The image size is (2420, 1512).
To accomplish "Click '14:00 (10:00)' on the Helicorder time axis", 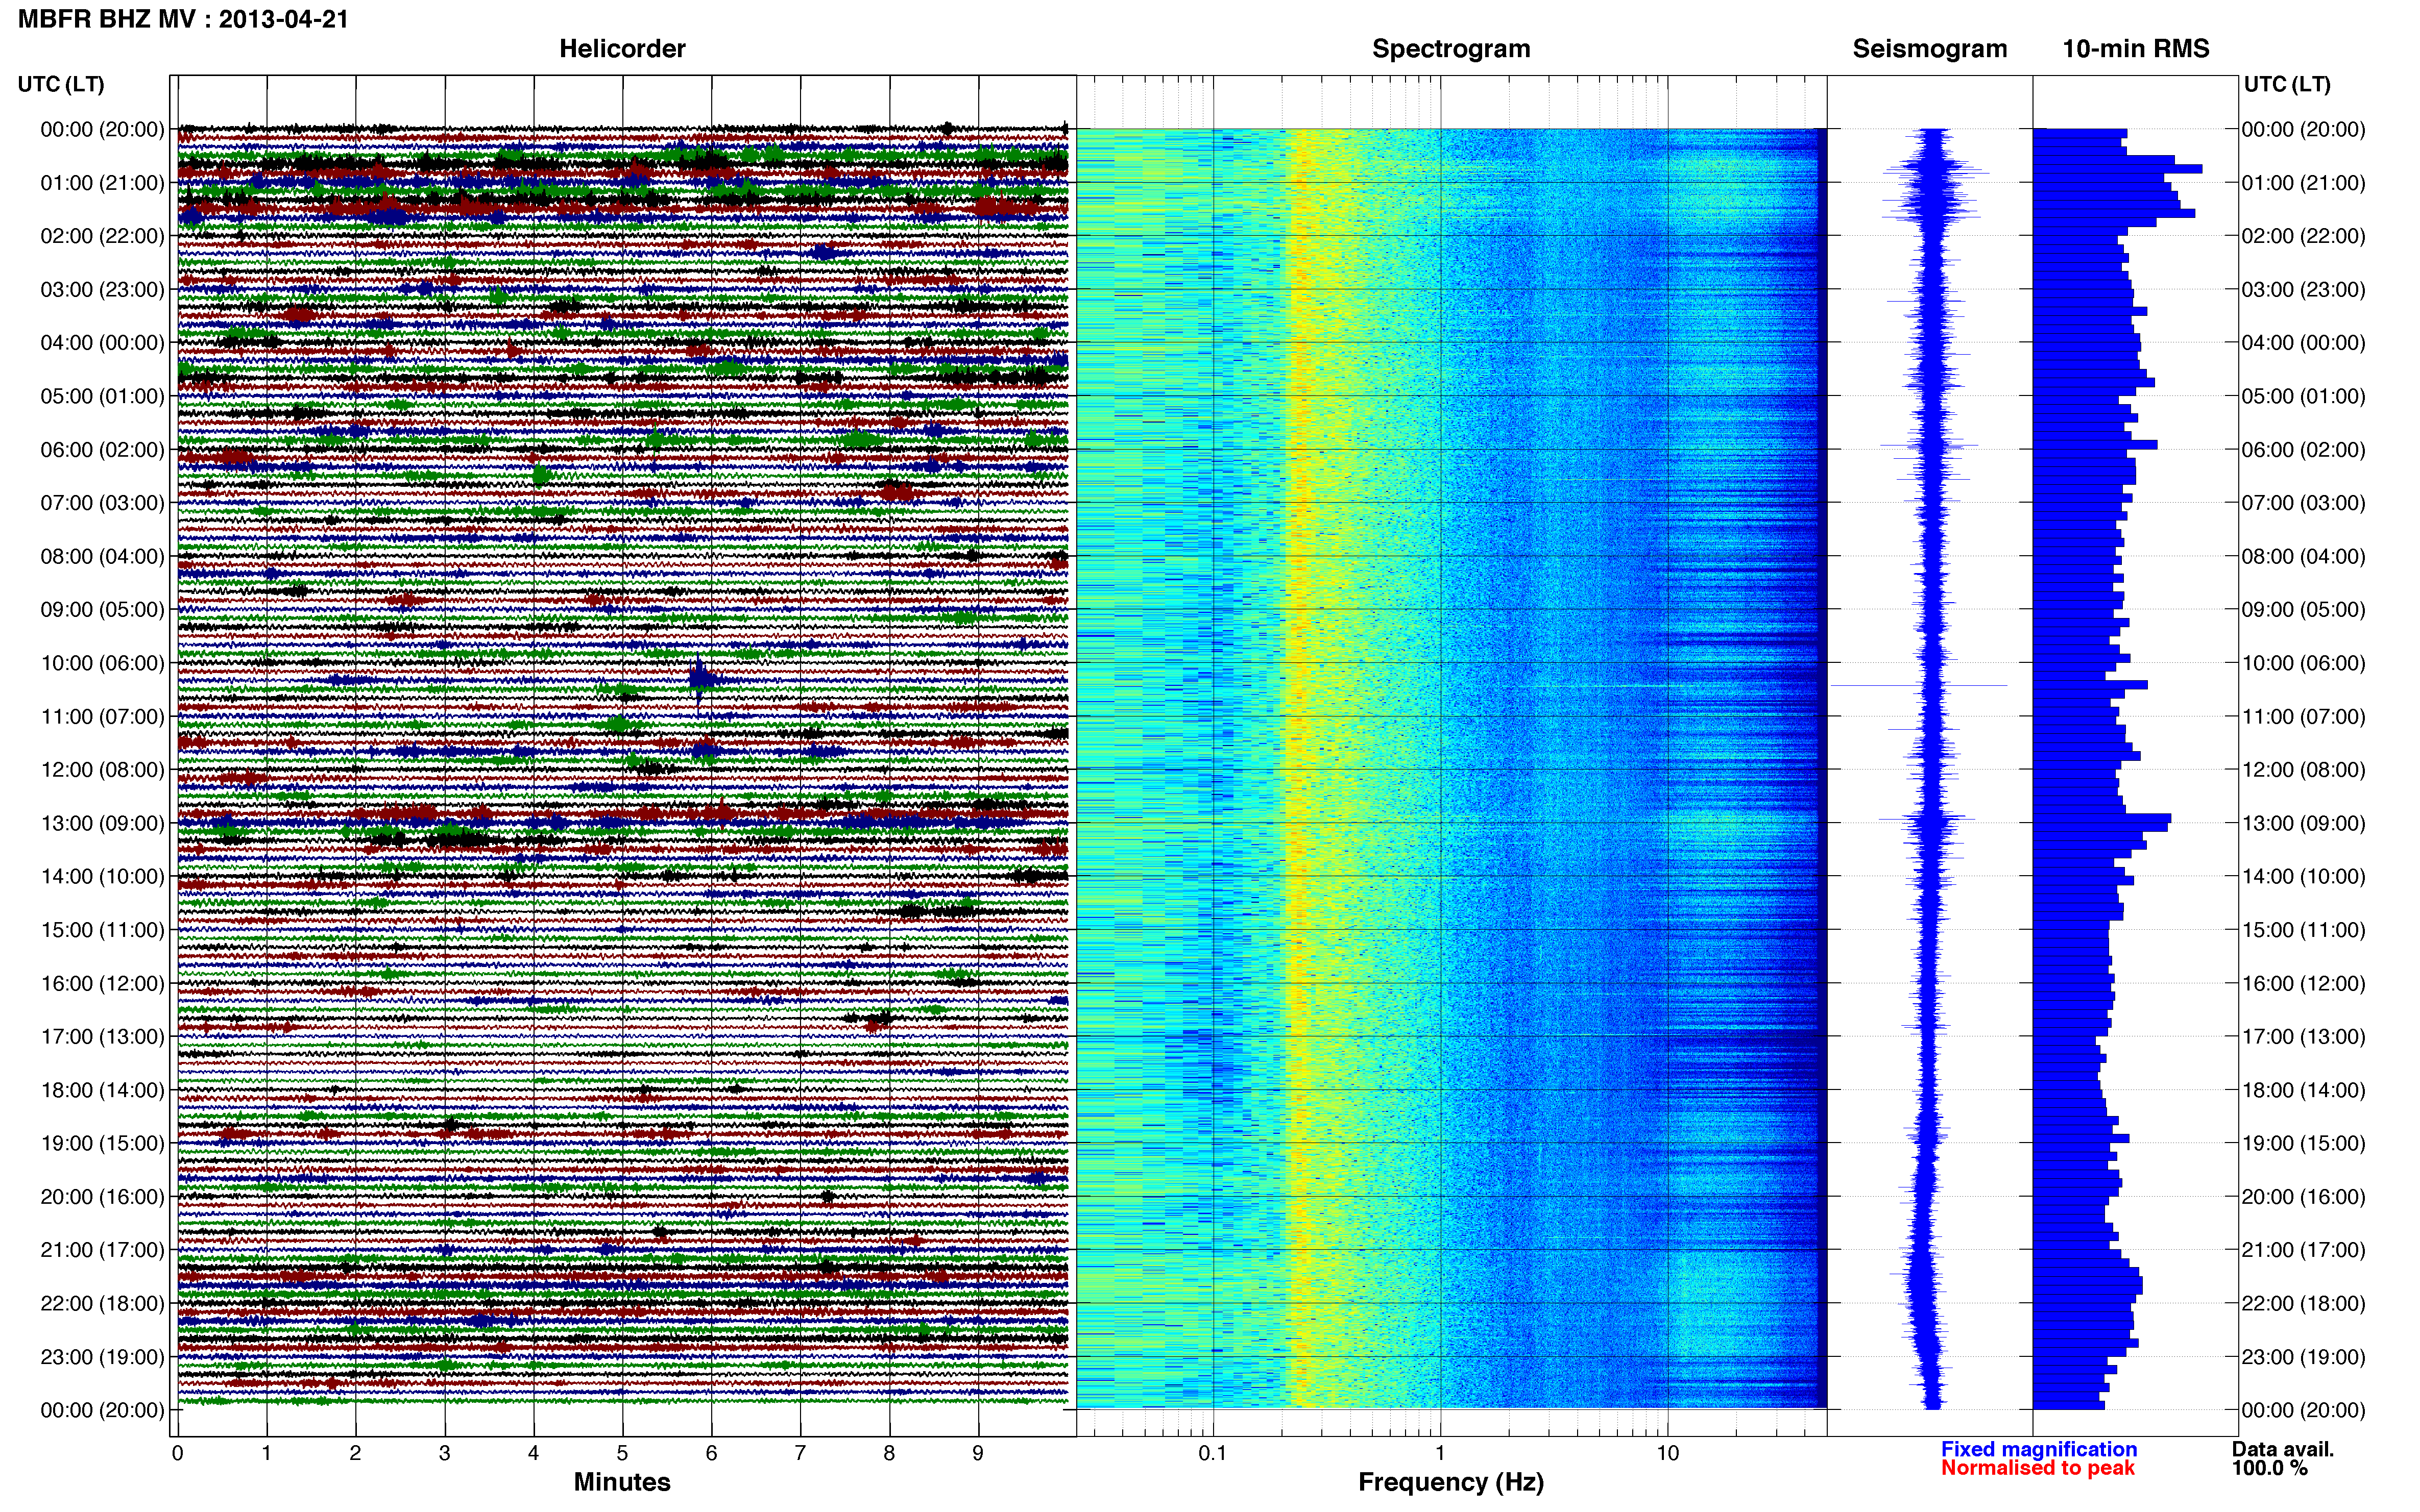I will (x=102, y=877).
